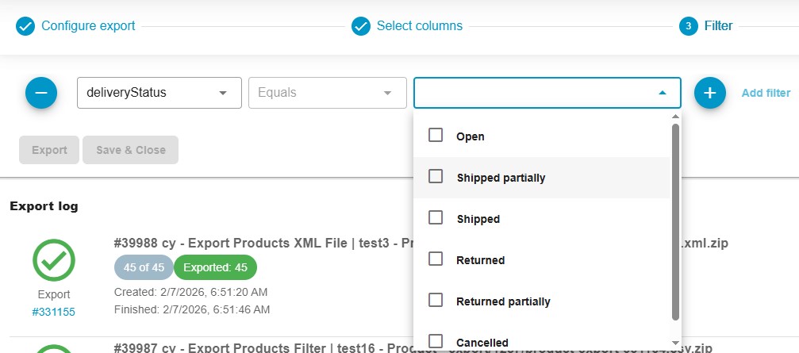This screenshot has width=799, height=353.
Task: Enable the Shipped checkbox
Action: (x=436, y=218)
